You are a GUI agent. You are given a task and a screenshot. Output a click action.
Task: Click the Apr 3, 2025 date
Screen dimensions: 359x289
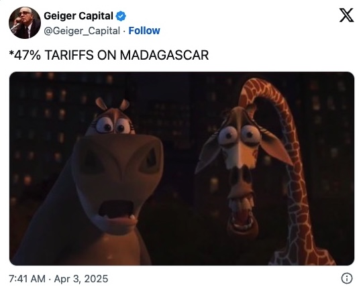coord(81,278)
